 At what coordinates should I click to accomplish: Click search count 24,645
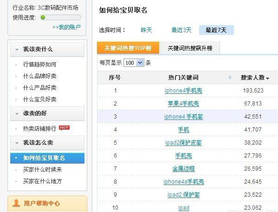[253, 182]
